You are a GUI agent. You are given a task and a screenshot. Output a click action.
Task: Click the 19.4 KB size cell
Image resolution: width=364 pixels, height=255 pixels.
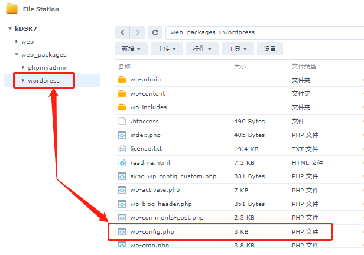[246, 149]
